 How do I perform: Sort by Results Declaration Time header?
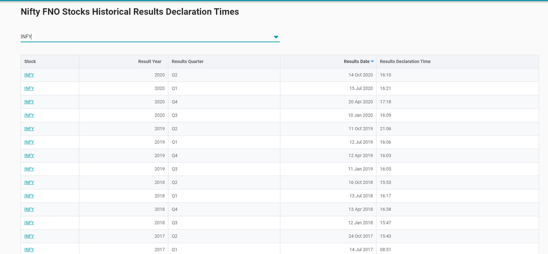[405, 61]
